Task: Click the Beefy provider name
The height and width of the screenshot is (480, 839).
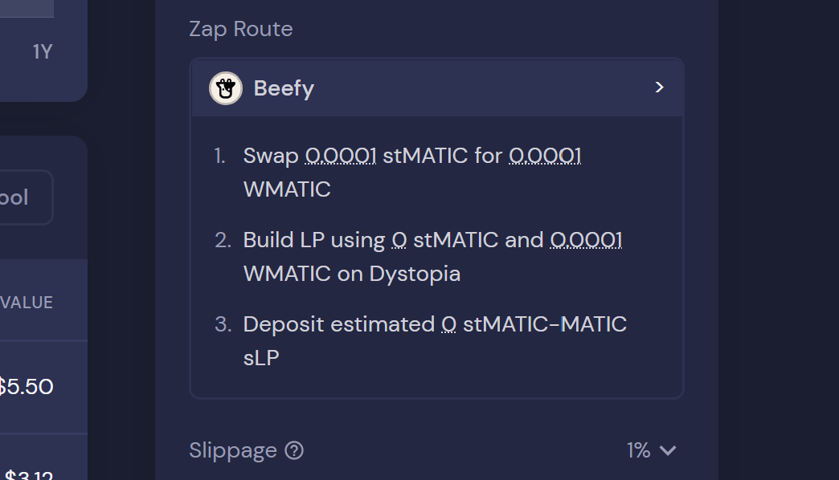Action: pyautogui.click(x=284, y=88)
